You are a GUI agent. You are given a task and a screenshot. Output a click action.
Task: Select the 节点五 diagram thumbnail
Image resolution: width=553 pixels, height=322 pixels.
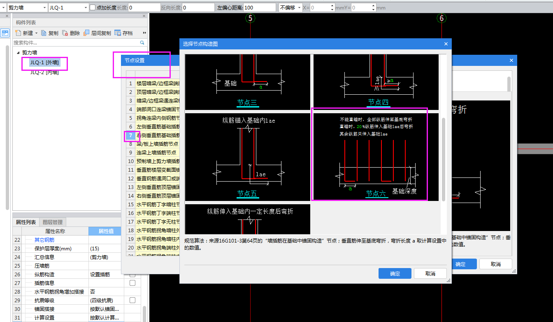coord(248,157)
